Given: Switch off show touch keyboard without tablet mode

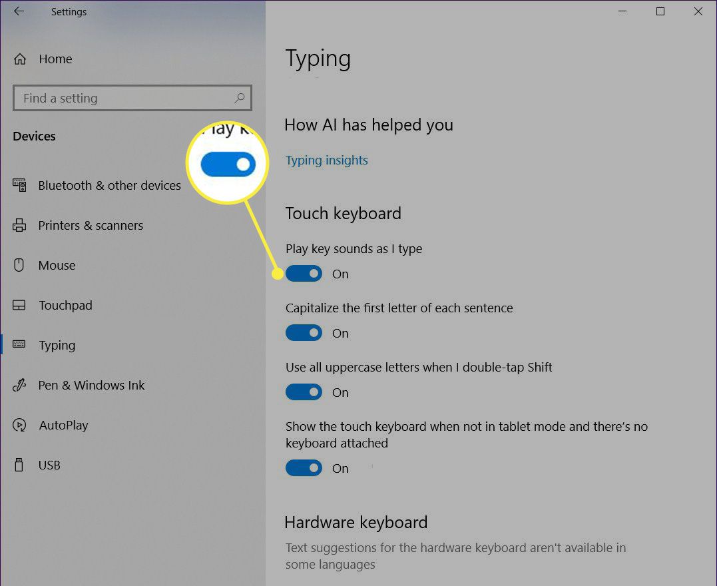Looking at the screenshot, I should pyautogui.click(x=304, y=468).
